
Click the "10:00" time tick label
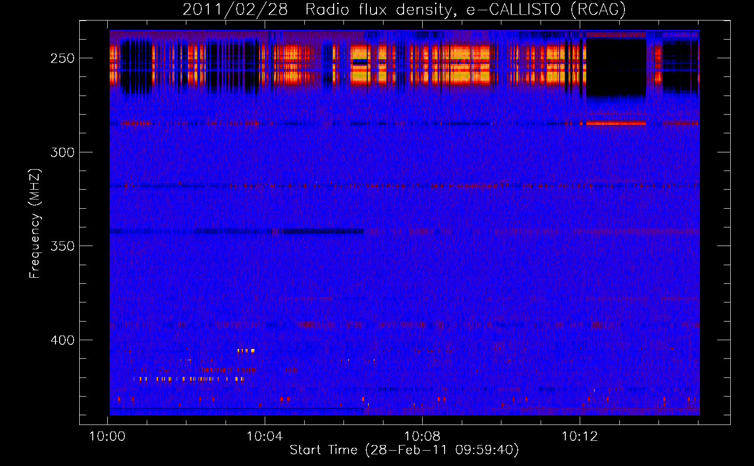point(107,437)
